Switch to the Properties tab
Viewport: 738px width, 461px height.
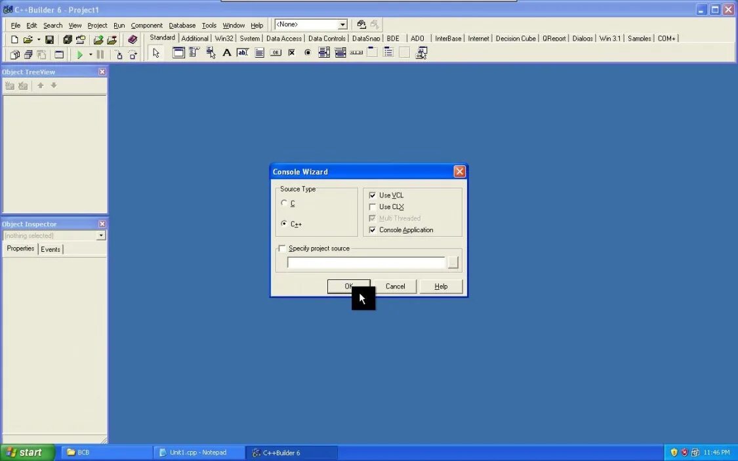(x=20, y=249)
